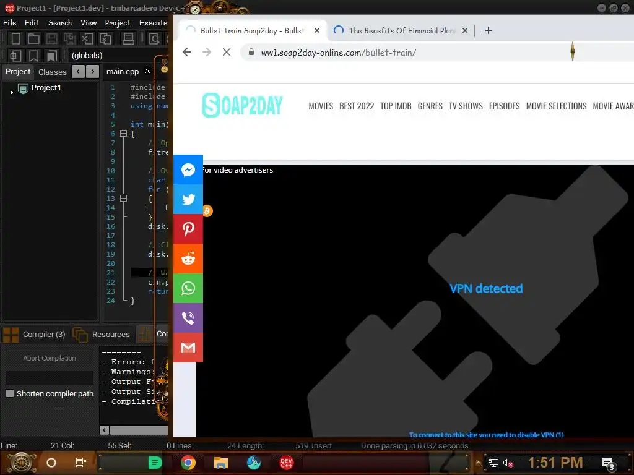Open the TV SHOWS nav link
The width and height of the screenshot is (634, 475).
point(466,106)
